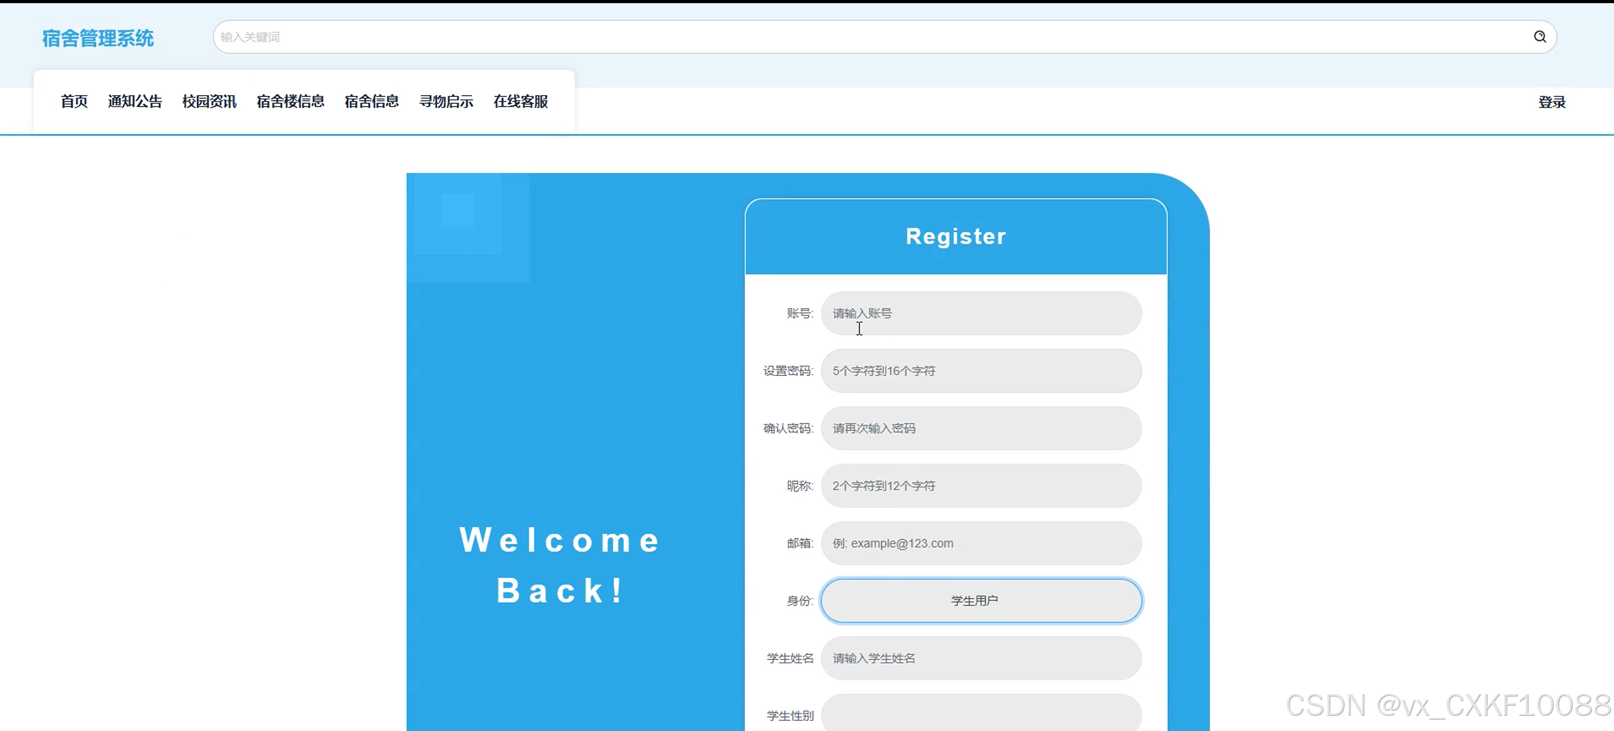Click the search magnifier icon

click(1539, 37)
